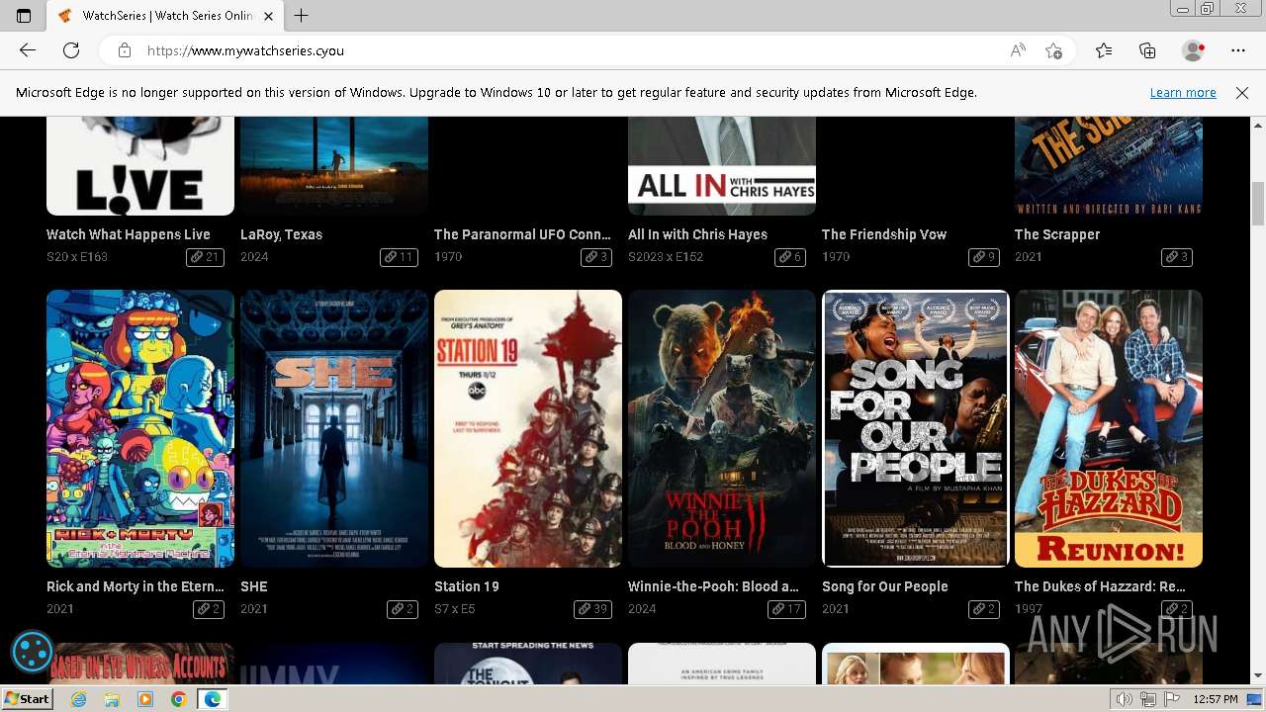View site information lock icon

tap(125, 50)
